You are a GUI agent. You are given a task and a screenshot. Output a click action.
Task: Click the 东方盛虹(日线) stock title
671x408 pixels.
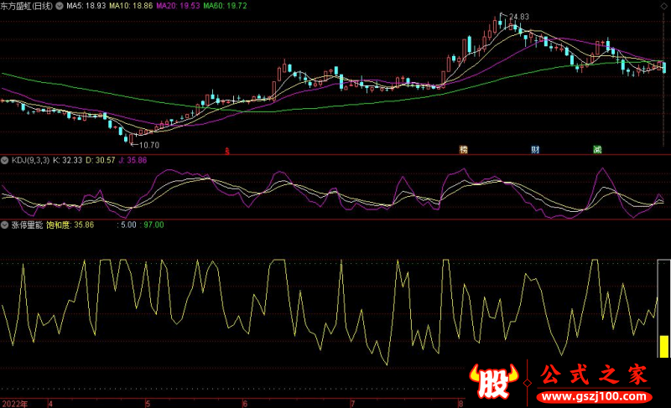point(27,5)
